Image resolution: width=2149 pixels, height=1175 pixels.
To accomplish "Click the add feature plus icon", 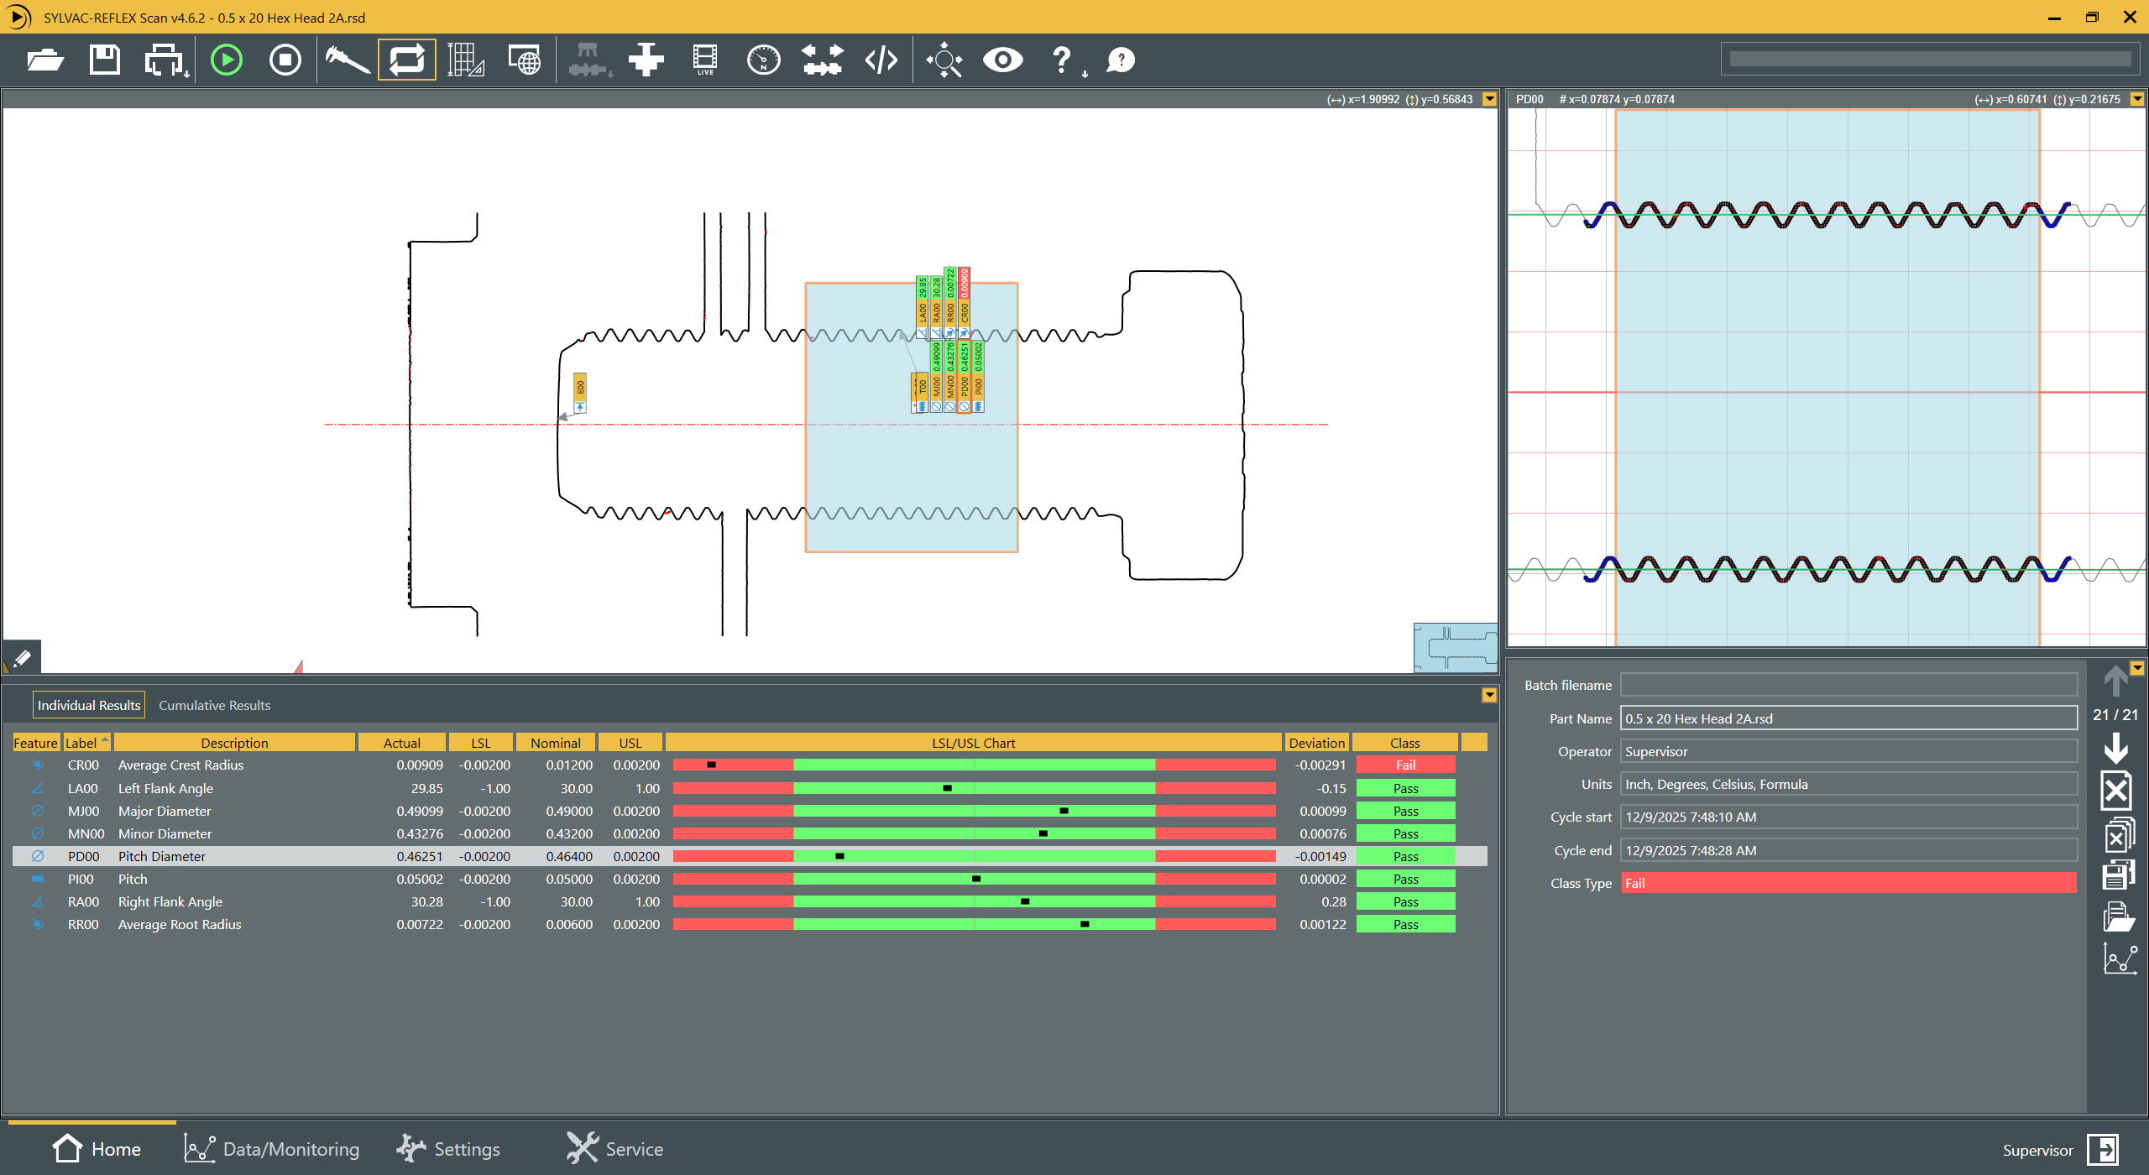I will (646, 60).
